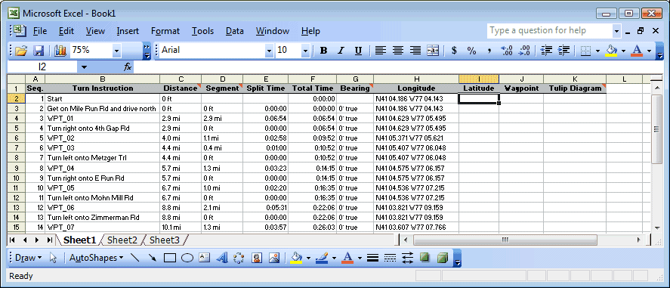Click Merge and Center icon

click(433, 51)
